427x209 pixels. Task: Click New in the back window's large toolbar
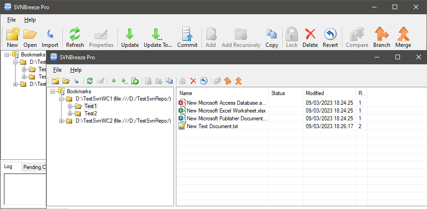(x=12, y=38)
